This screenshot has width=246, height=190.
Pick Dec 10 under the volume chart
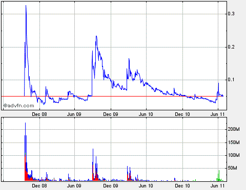tap(182, 186)
